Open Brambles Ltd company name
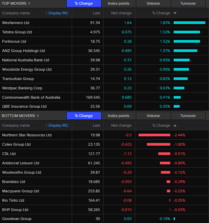This screenshot has width=209, height=223. [14, 182]
